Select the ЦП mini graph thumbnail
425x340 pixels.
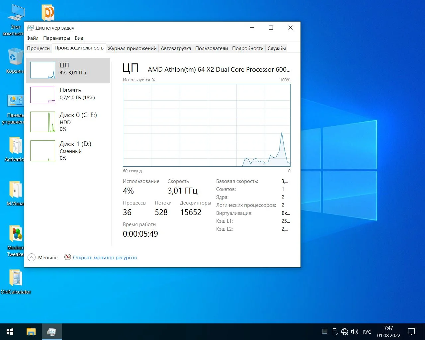pyautogui.click(x=42, y=70)
